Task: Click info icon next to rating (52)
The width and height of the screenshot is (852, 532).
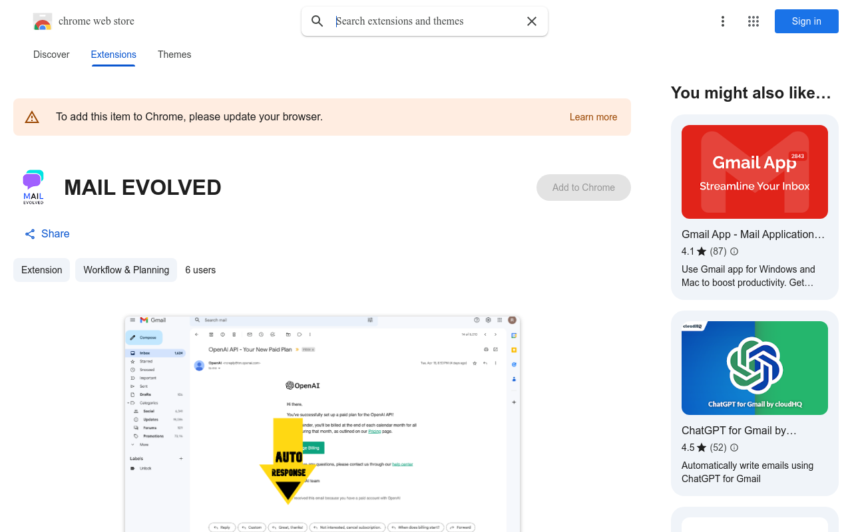Action: click(734, 448)
